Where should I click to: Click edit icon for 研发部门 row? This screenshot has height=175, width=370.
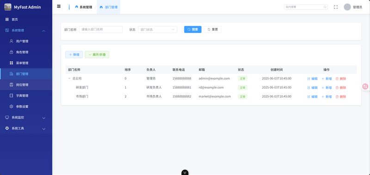point(308,88)
